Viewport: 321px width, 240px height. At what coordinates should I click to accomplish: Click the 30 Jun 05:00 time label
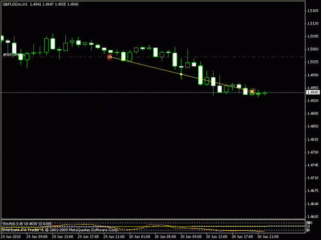tap(165, 236)
